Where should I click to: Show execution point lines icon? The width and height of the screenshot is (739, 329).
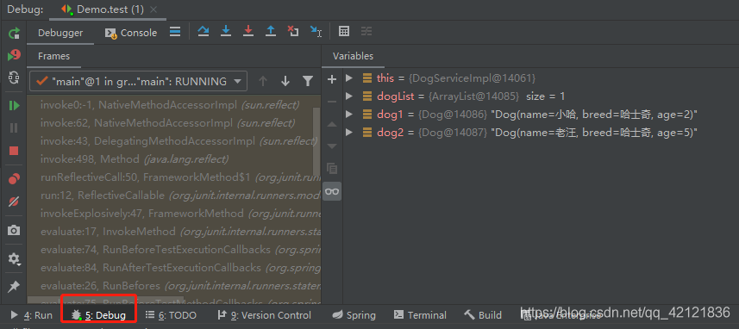175,32
